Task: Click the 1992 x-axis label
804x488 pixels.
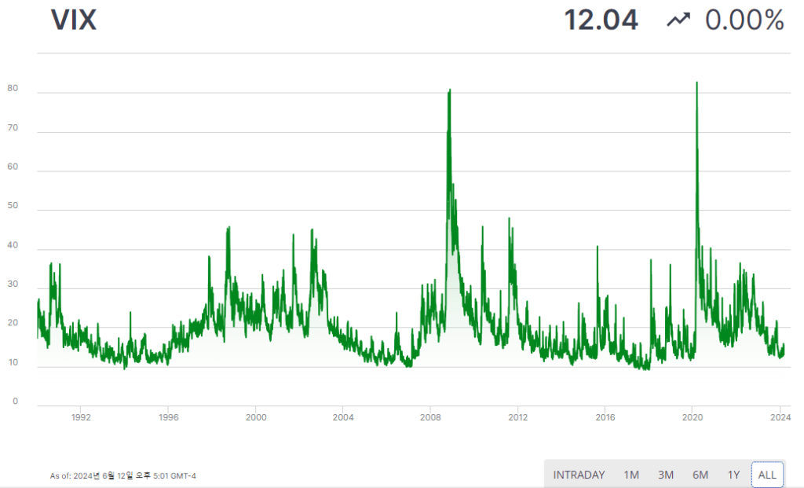Action: 81,417
